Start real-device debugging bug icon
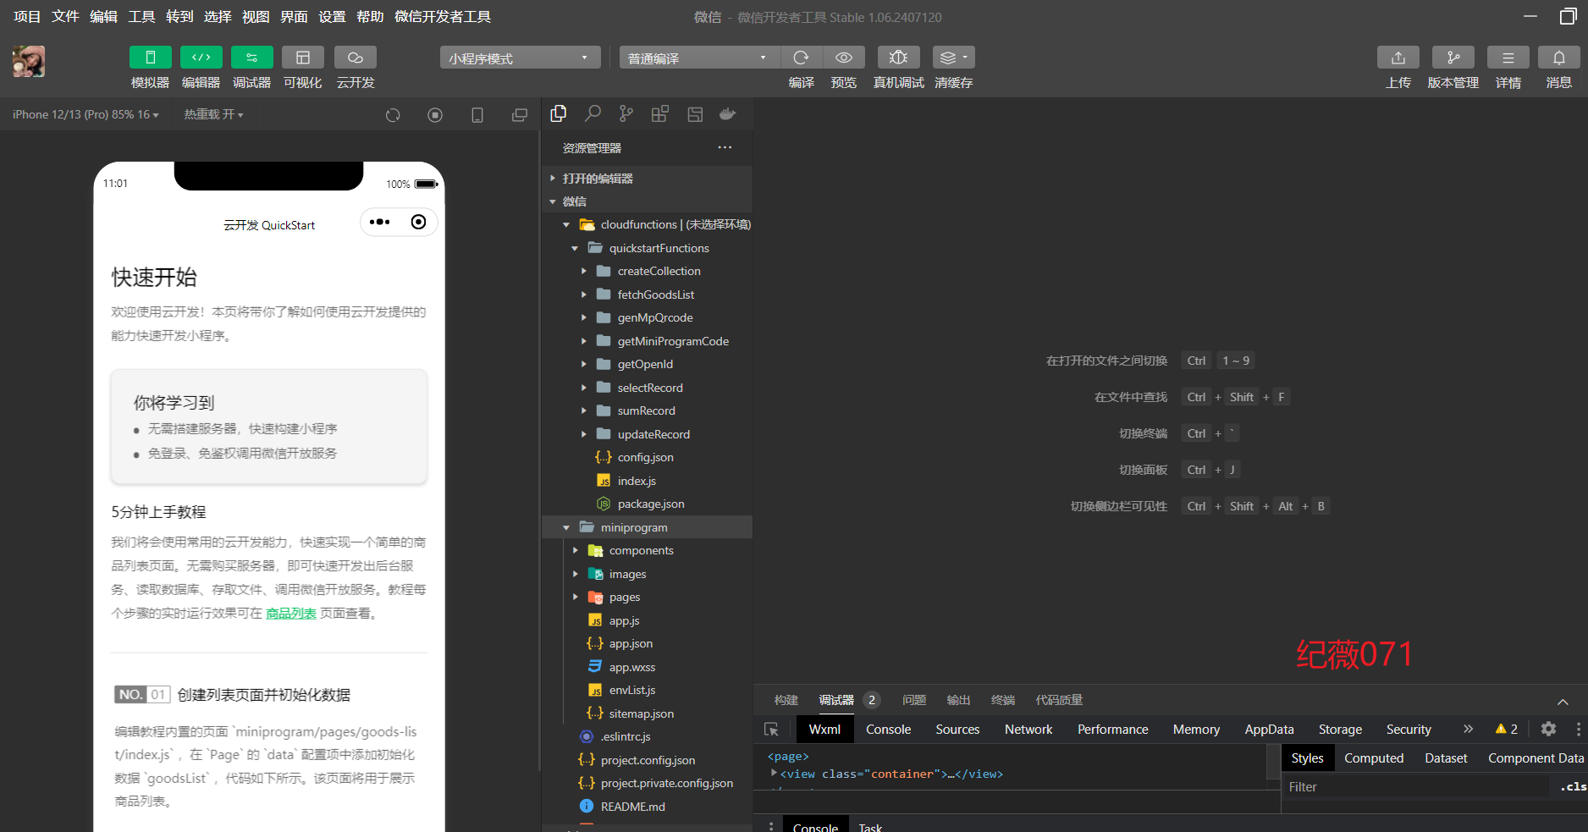The image size is (1588, 832). 899,58
